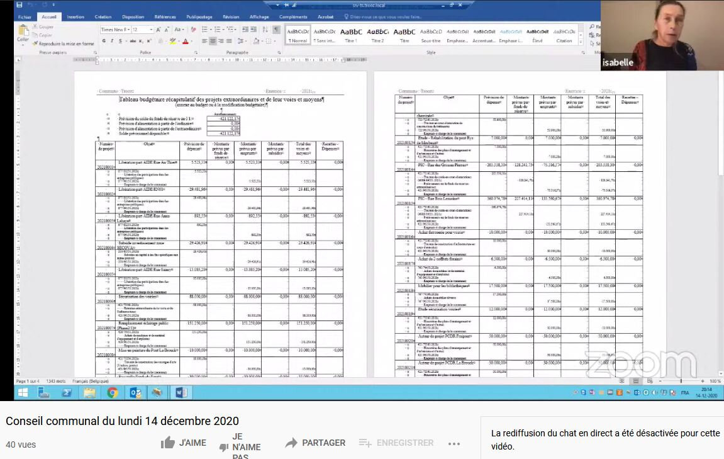Open File Explorer from the taskbar
The image size is (724, 459).
tap(89, 393)
